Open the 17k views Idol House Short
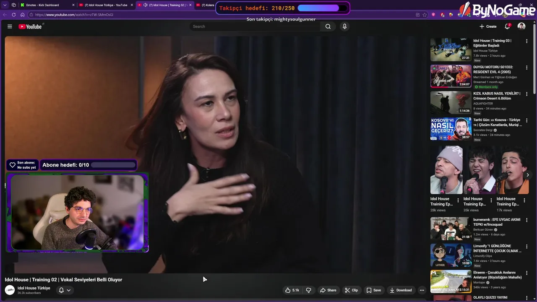537x302 pixels. click(512, 170)
